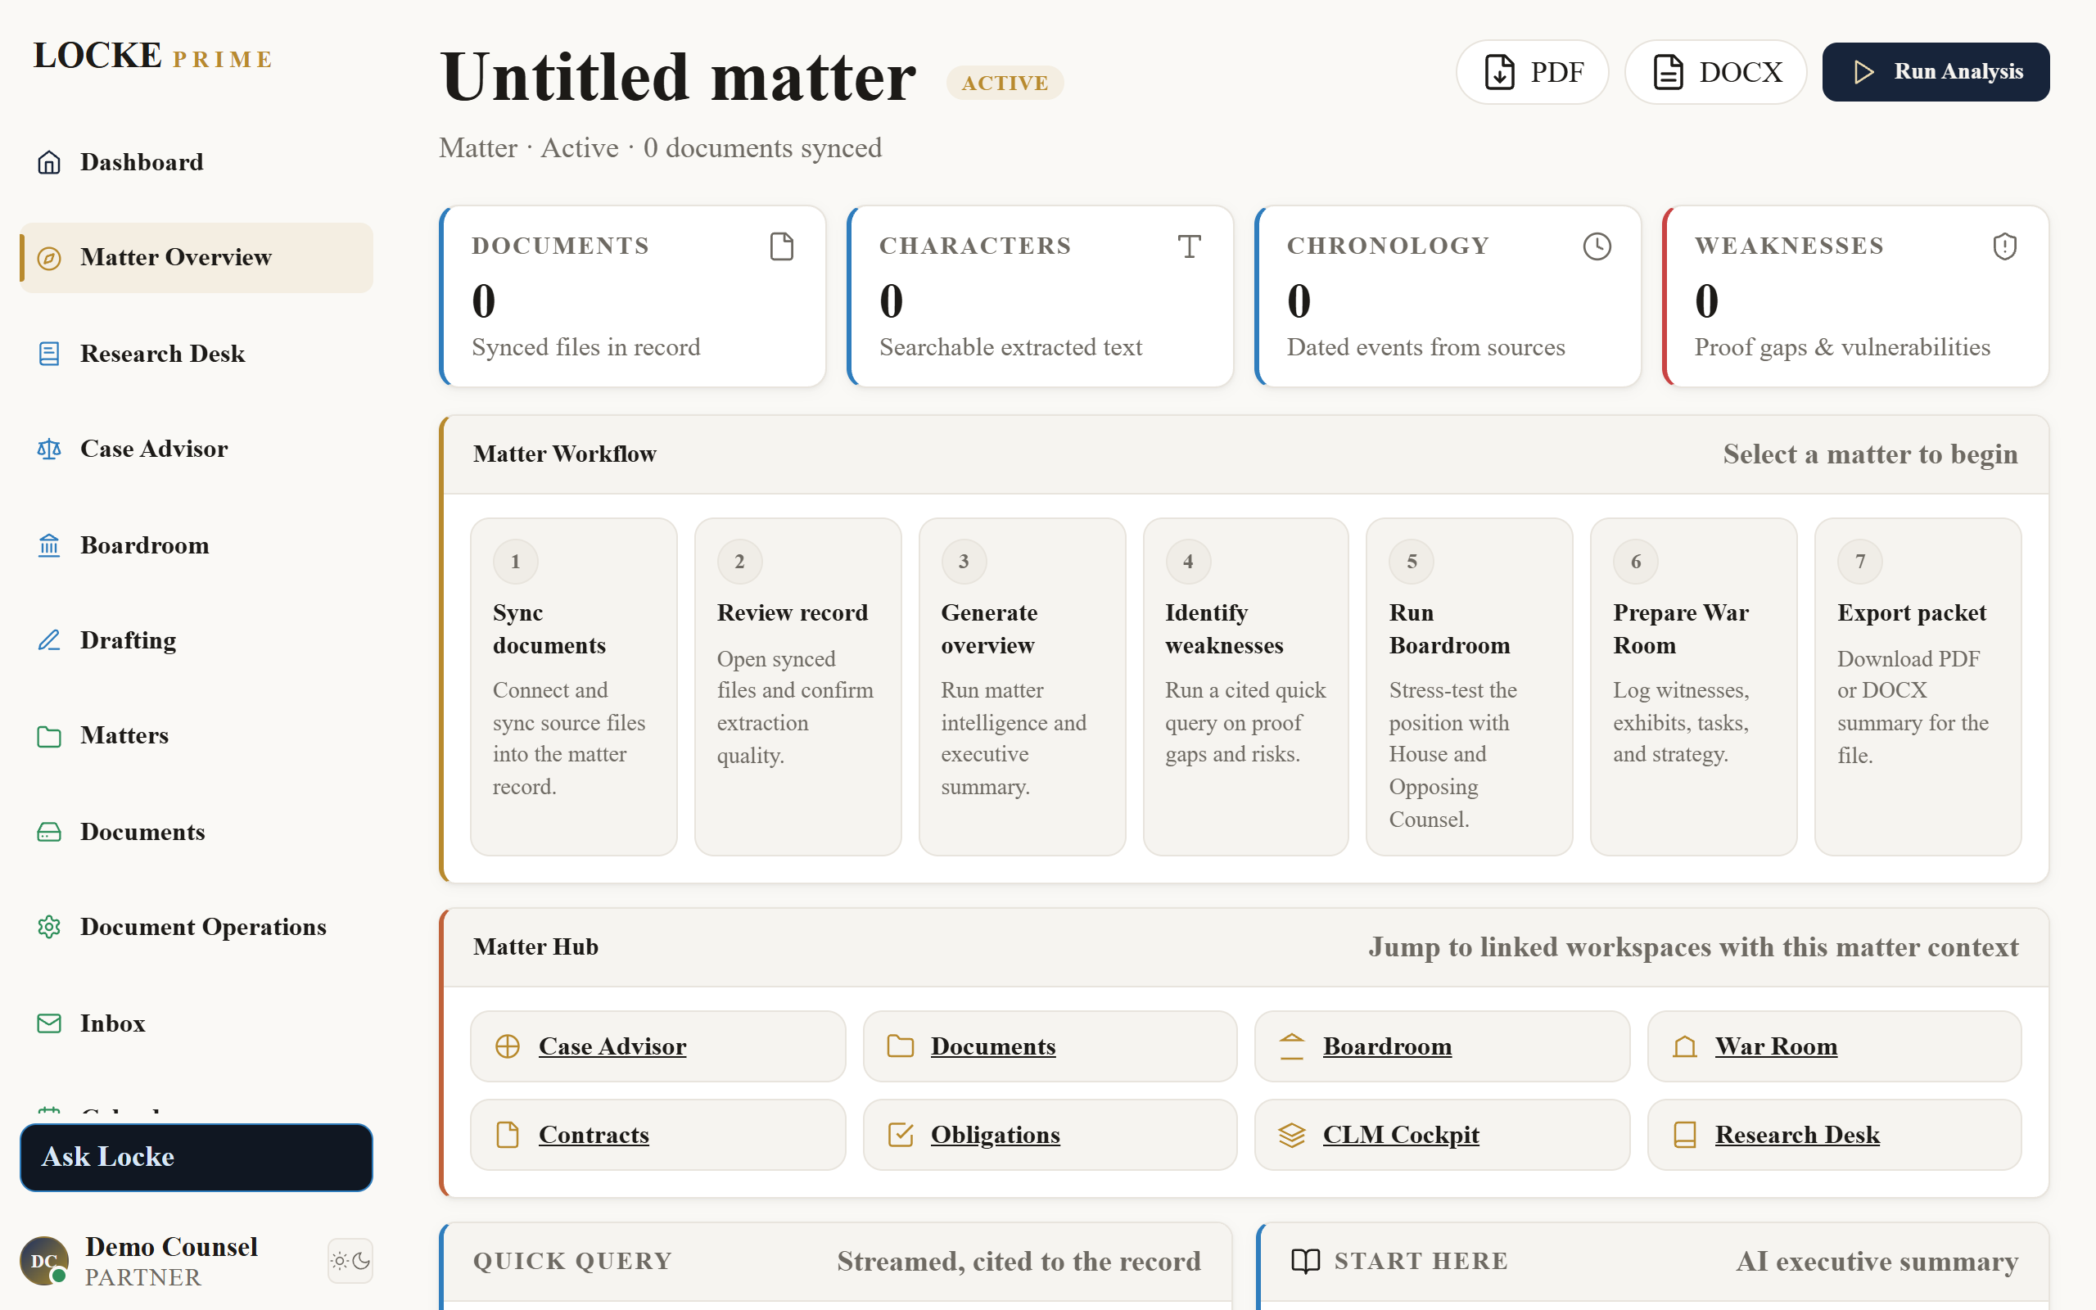Image resolution: width=2096 pixels, height=1310 pixels.
Task: Click the icon beside hub Boardroom link
Action: (x=1291, y=1046)
